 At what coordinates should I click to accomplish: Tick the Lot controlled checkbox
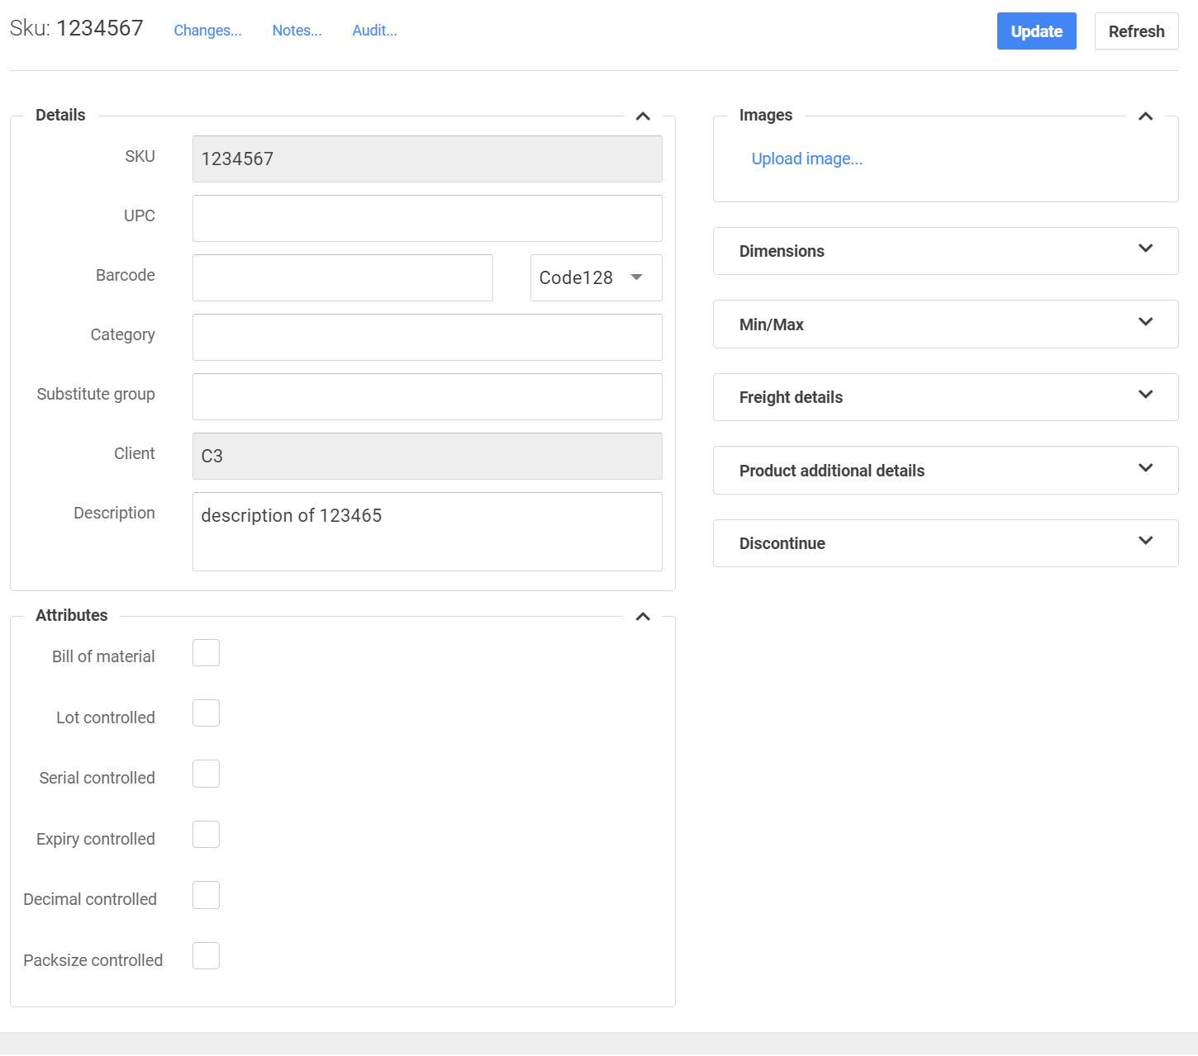[x=206, y=713]
